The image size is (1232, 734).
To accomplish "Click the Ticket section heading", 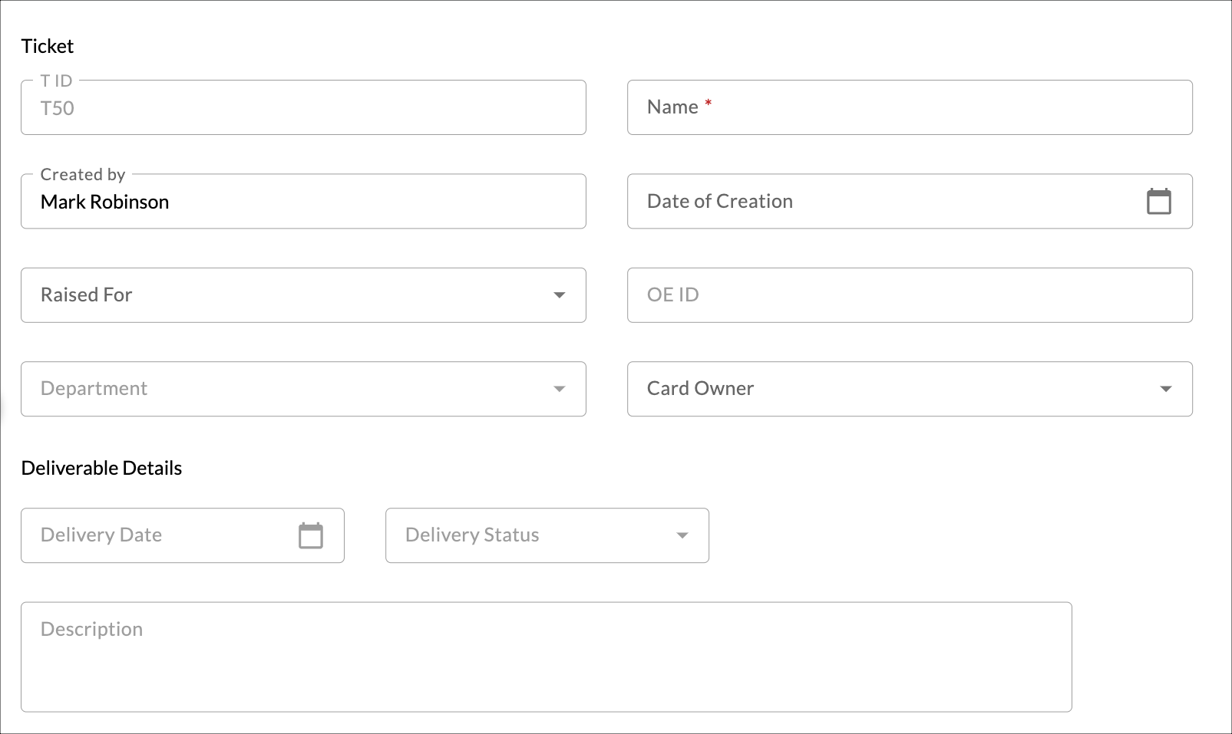I will 47,46.
